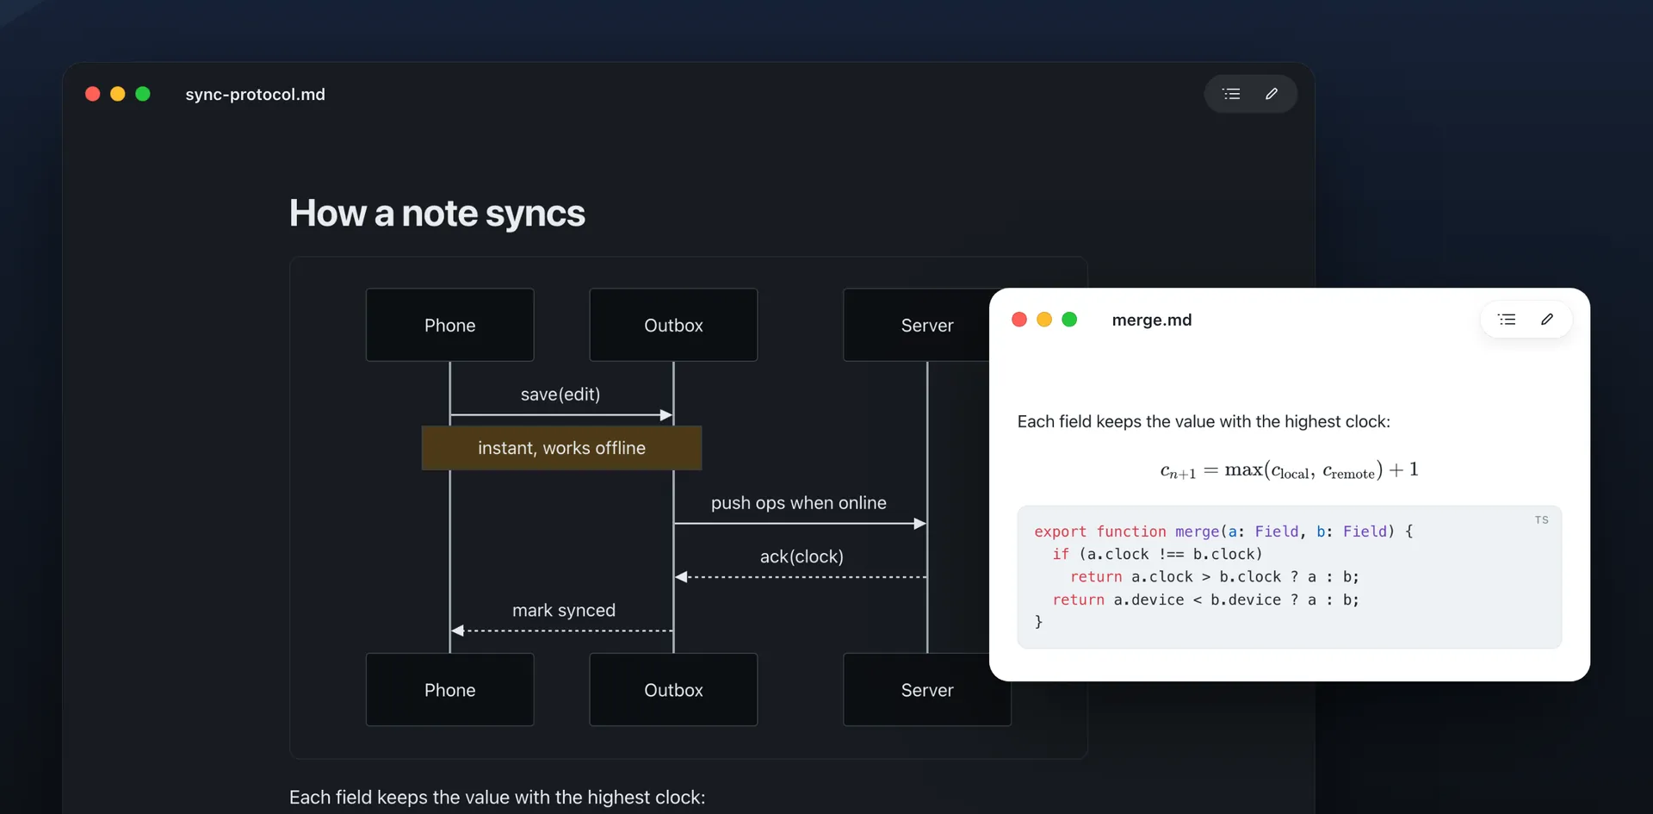Maximize merge.md window with green button
This screenshot has width=1653, height=814.
[1069, 320]
